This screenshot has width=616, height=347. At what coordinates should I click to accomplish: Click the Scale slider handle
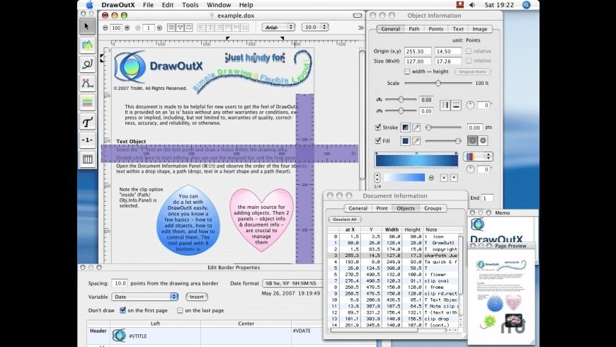(x=438, y=83)
